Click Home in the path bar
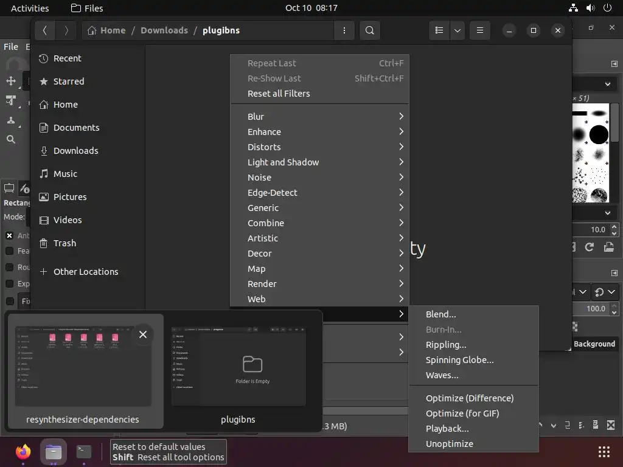This screenshot has height=467, width=623. pyautogui.click(x=106, y=30)
